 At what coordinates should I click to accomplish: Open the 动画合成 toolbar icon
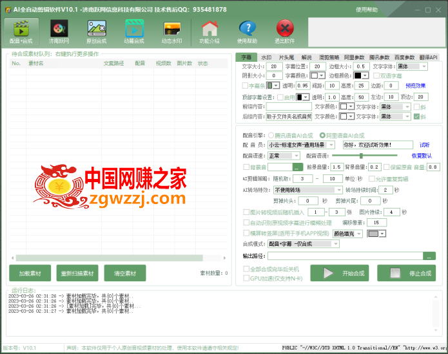(134, 32)
